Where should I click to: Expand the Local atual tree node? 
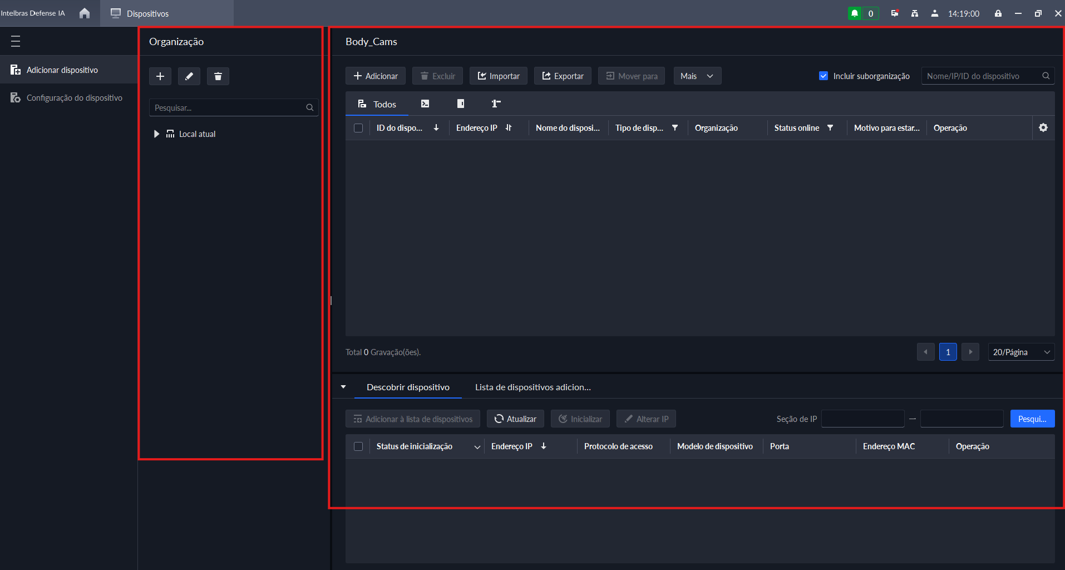tap(156, 134)
